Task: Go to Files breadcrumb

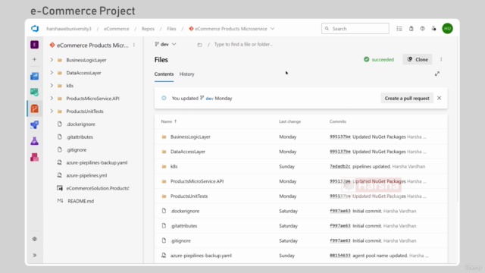Action: pyautogui.click(x=171, y=29)
